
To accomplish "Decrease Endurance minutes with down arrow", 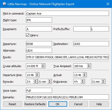I will pos(103,82).
